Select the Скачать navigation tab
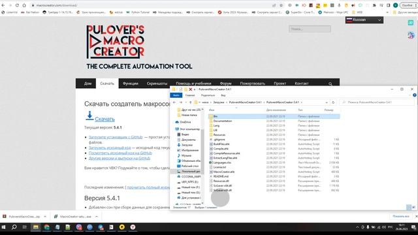 (x=107, y=84)
